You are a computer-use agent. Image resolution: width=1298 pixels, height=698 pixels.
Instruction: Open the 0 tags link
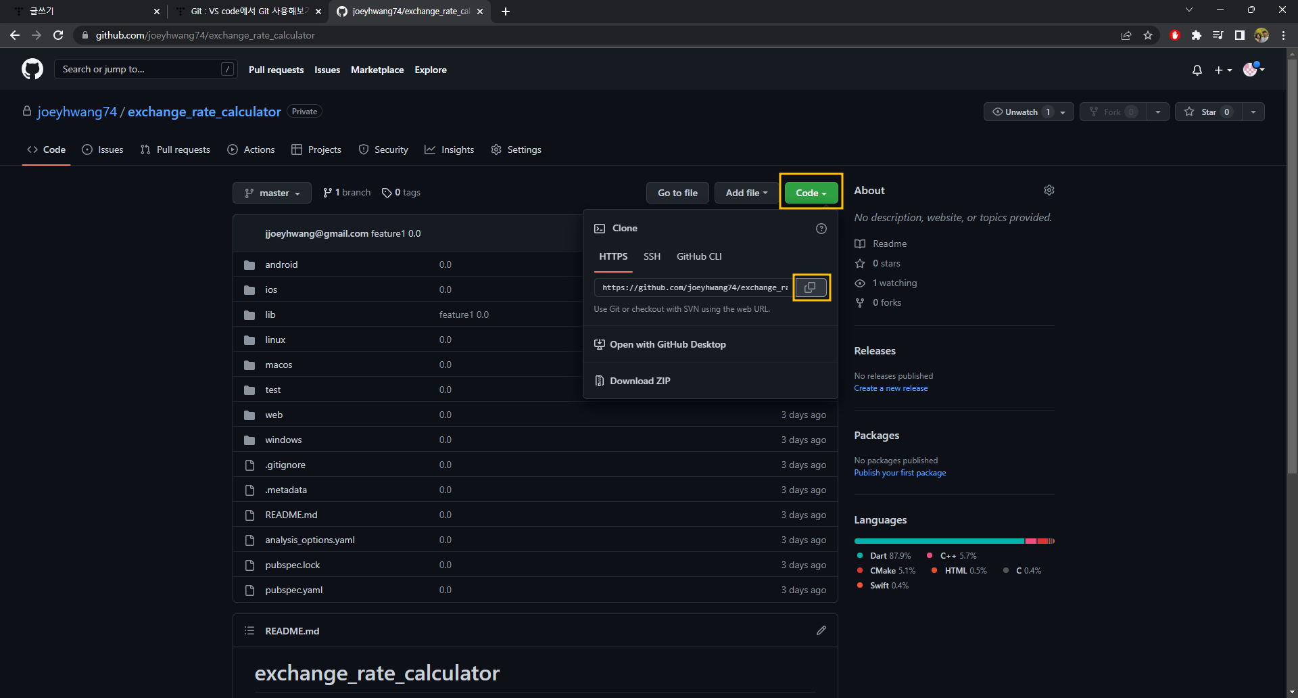401,193
